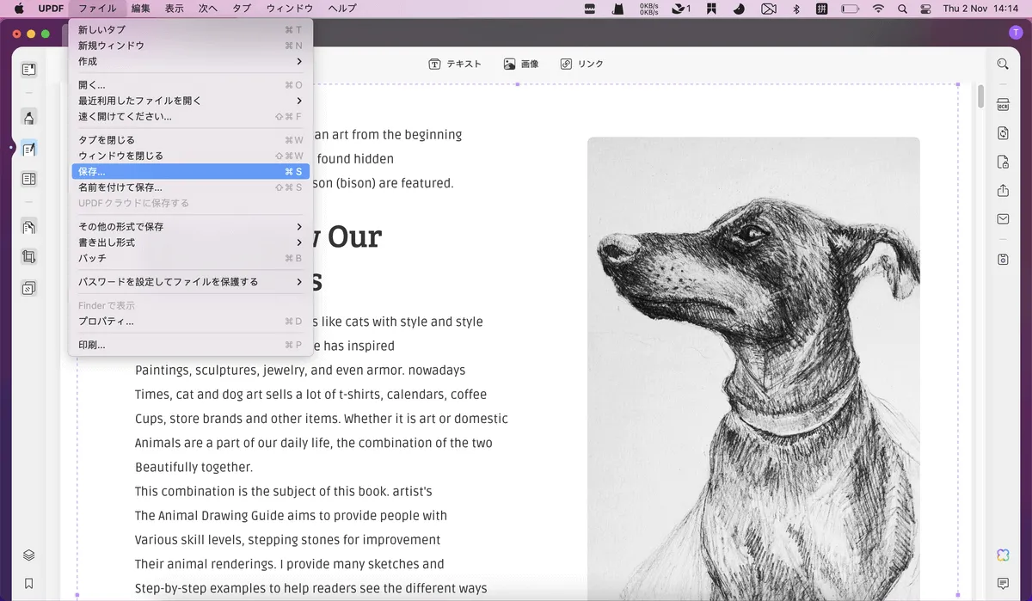The width and height of the screenshot is (1032, 601).
Task: Add an image with the 画像 tool
Action: coord(521,64)
